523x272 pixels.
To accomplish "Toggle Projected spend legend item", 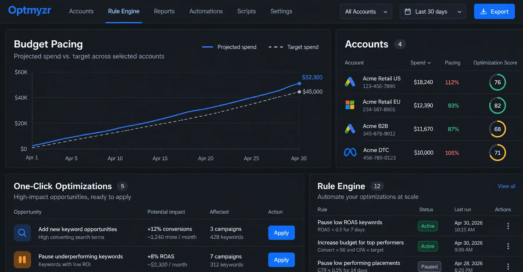I will coord(229,47).
